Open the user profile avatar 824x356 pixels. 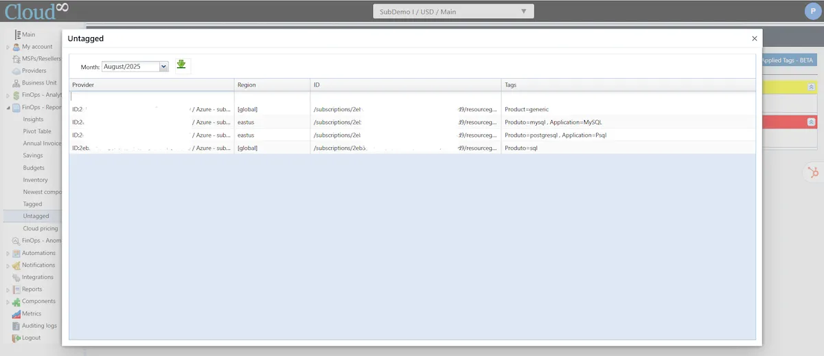[x=812, y=11]
